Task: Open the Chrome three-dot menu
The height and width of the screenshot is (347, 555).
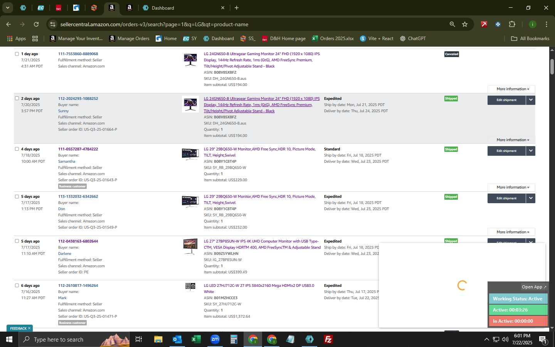Action: [546, 24]
